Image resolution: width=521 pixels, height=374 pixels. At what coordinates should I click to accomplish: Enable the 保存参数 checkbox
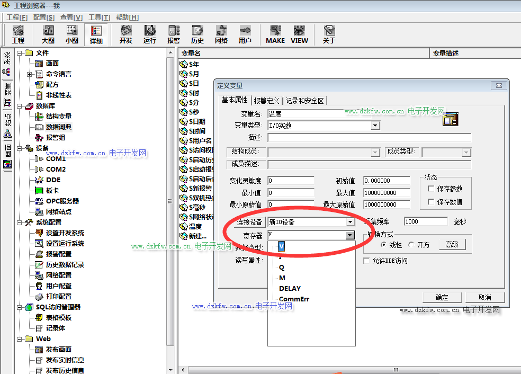(x=431, y=189)
